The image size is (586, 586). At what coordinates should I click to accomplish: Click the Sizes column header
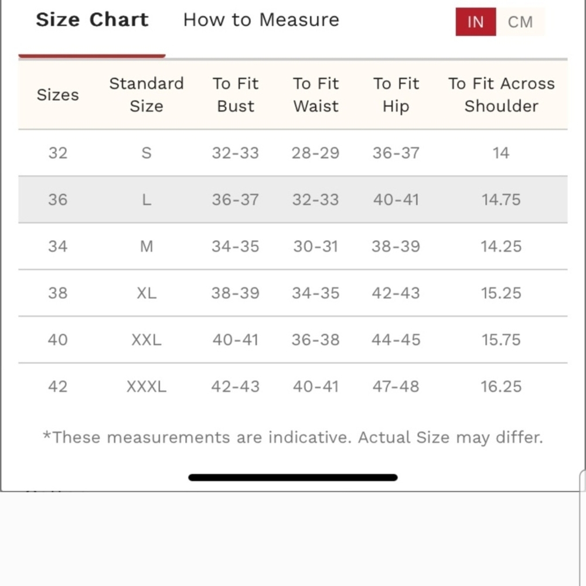pyautogui.click(x=58, y=95)
